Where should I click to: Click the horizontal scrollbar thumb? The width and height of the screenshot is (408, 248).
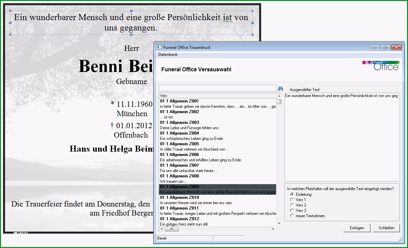coord(172,229)
